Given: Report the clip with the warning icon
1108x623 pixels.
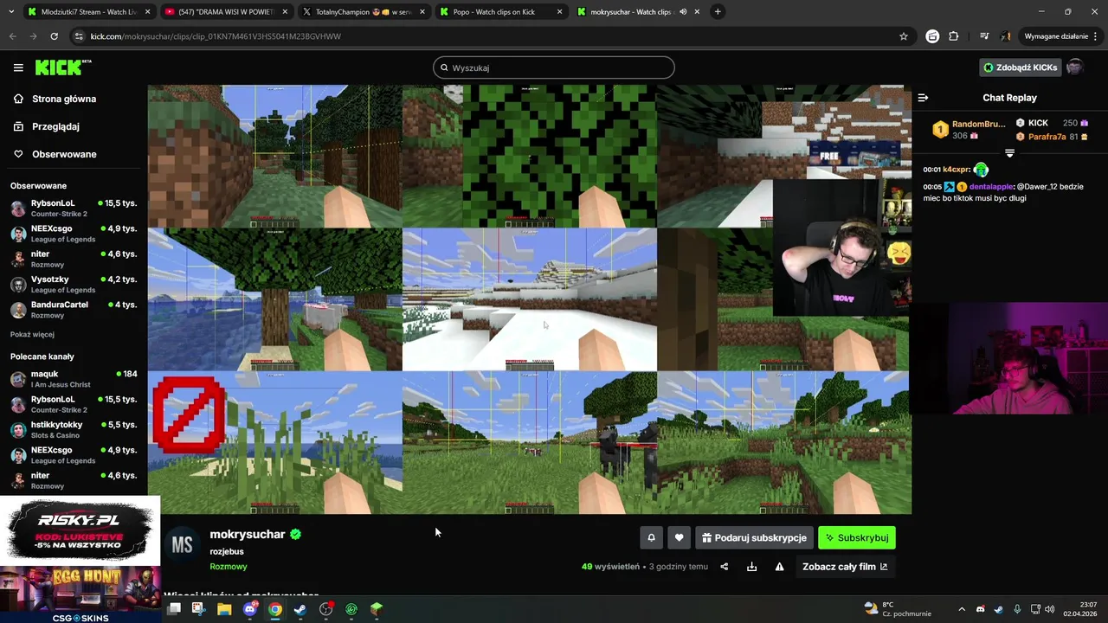Looking at the screenshot, I should [x=779, y=567].
